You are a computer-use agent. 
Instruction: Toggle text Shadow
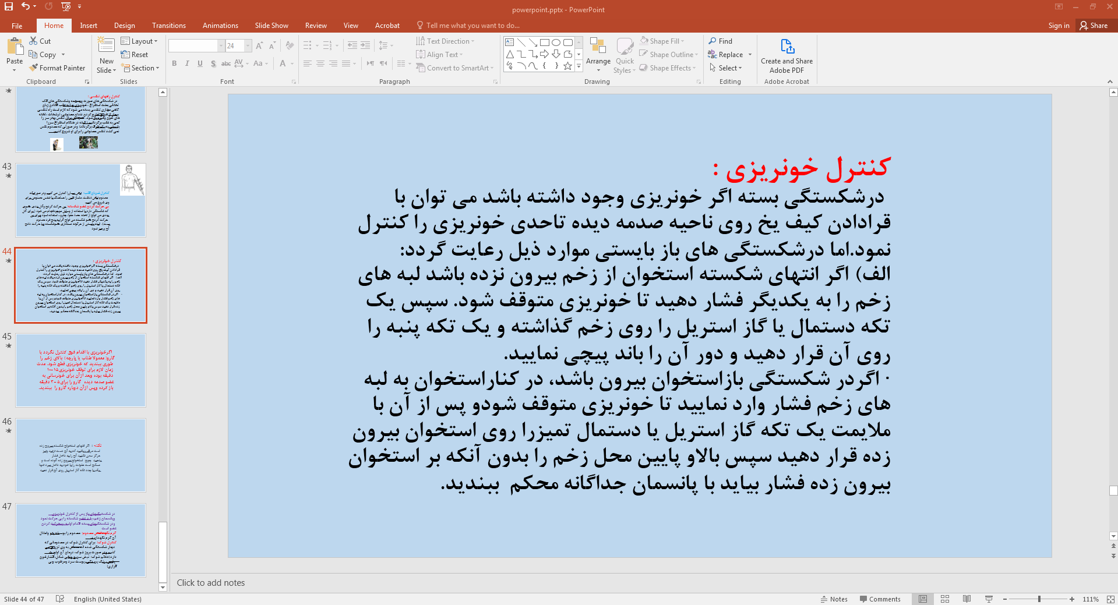tap(213, 63)
